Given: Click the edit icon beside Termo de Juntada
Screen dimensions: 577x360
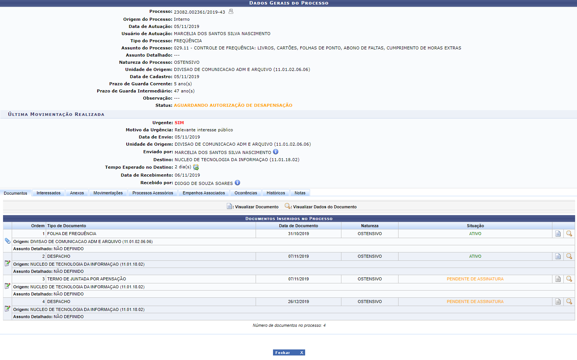Looking at the screenshot, I should point(7,286).
